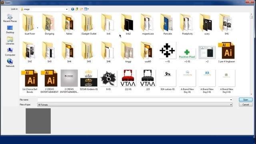Click the file list scroll down arrow
The height and width of the screenshot is (144, 256).
[251, 94]
